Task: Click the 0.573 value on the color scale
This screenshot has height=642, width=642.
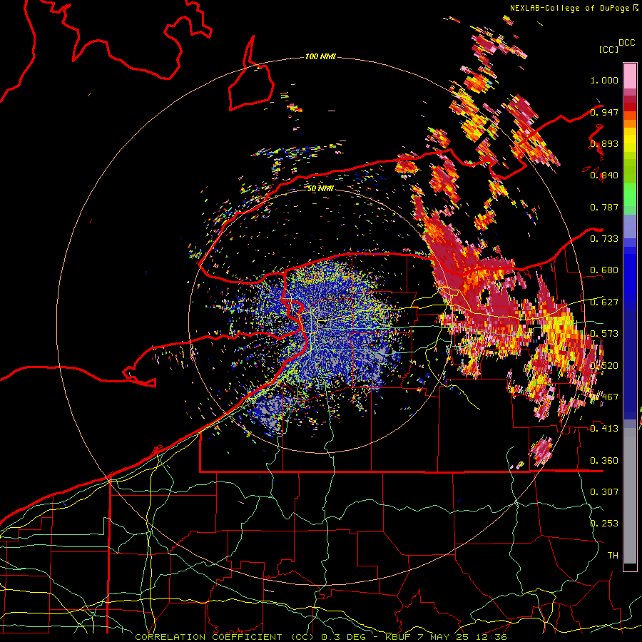Action: (604, 334)
